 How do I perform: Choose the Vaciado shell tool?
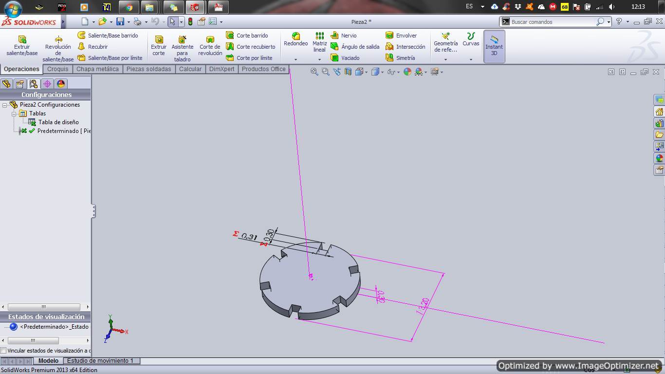345,58
